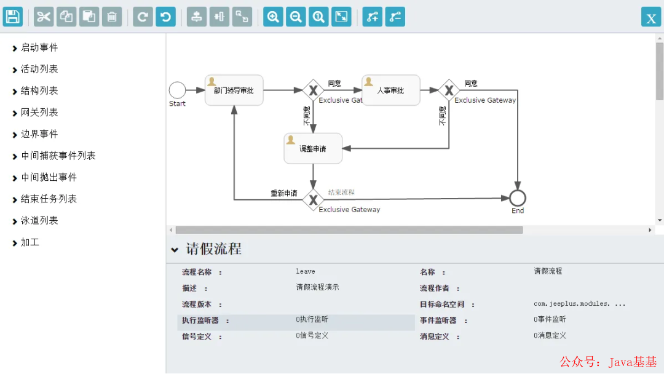The image size is (664, 374).
Task: Apply same size toolbar icon
Action: (242, 17)
